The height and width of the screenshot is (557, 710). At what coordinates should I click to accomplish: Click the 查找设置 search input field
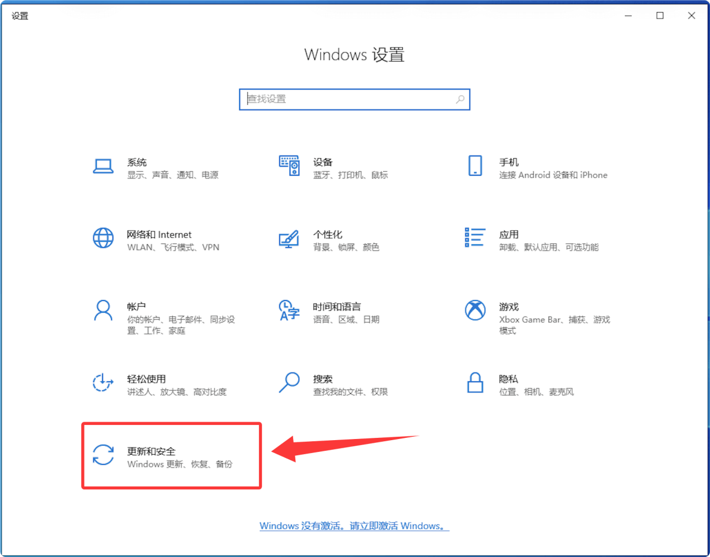click(336, 99)
